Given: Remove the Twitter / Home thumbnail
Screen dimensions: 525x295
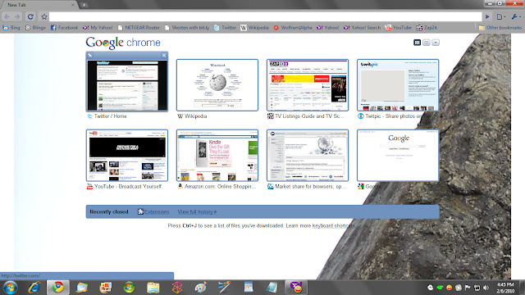Looking at the screenshot, I should click(164, 55).
